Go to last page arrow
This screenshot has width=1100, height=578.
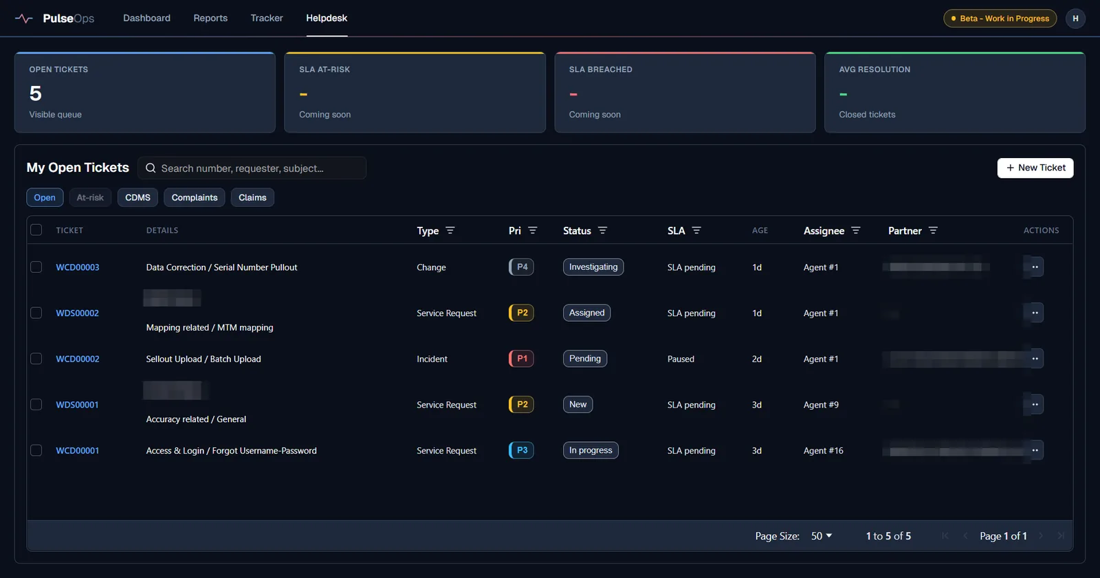pos(1061,535)
